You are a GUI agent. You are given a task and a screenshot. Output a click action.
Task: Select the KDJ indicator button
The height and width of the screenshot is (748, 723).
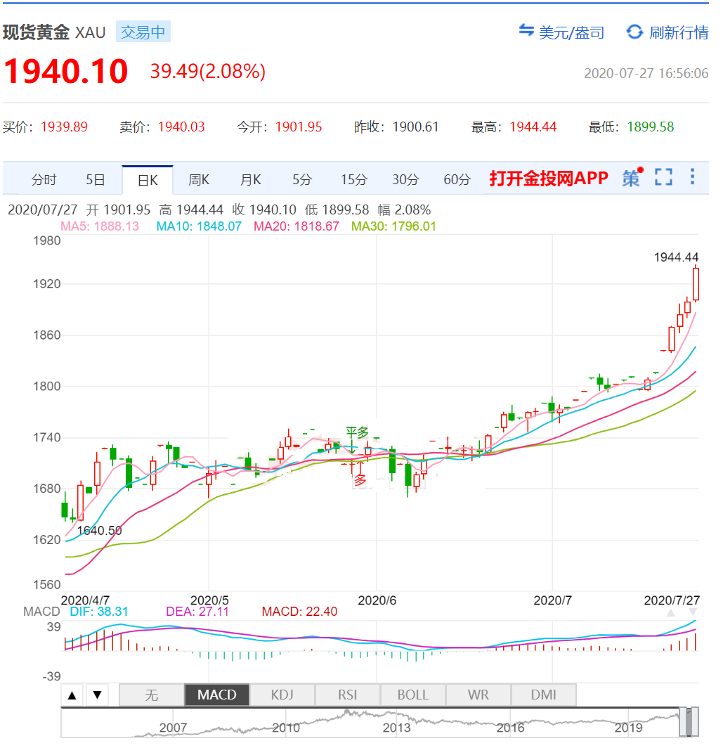click(282, 695)
